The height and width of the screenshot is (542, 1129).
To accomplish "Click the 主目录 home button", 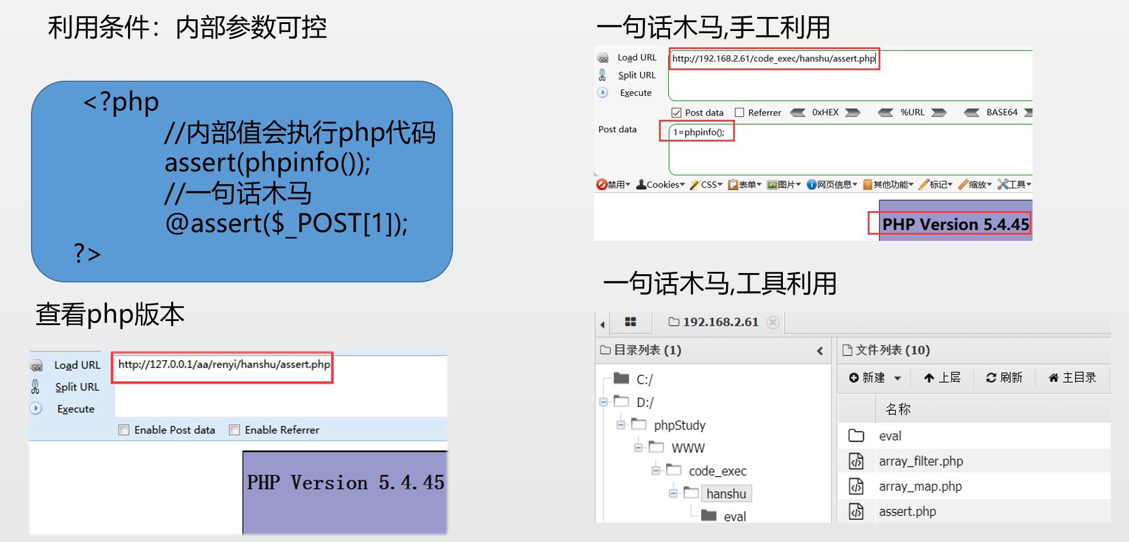I will click(x=1072, y=378).
